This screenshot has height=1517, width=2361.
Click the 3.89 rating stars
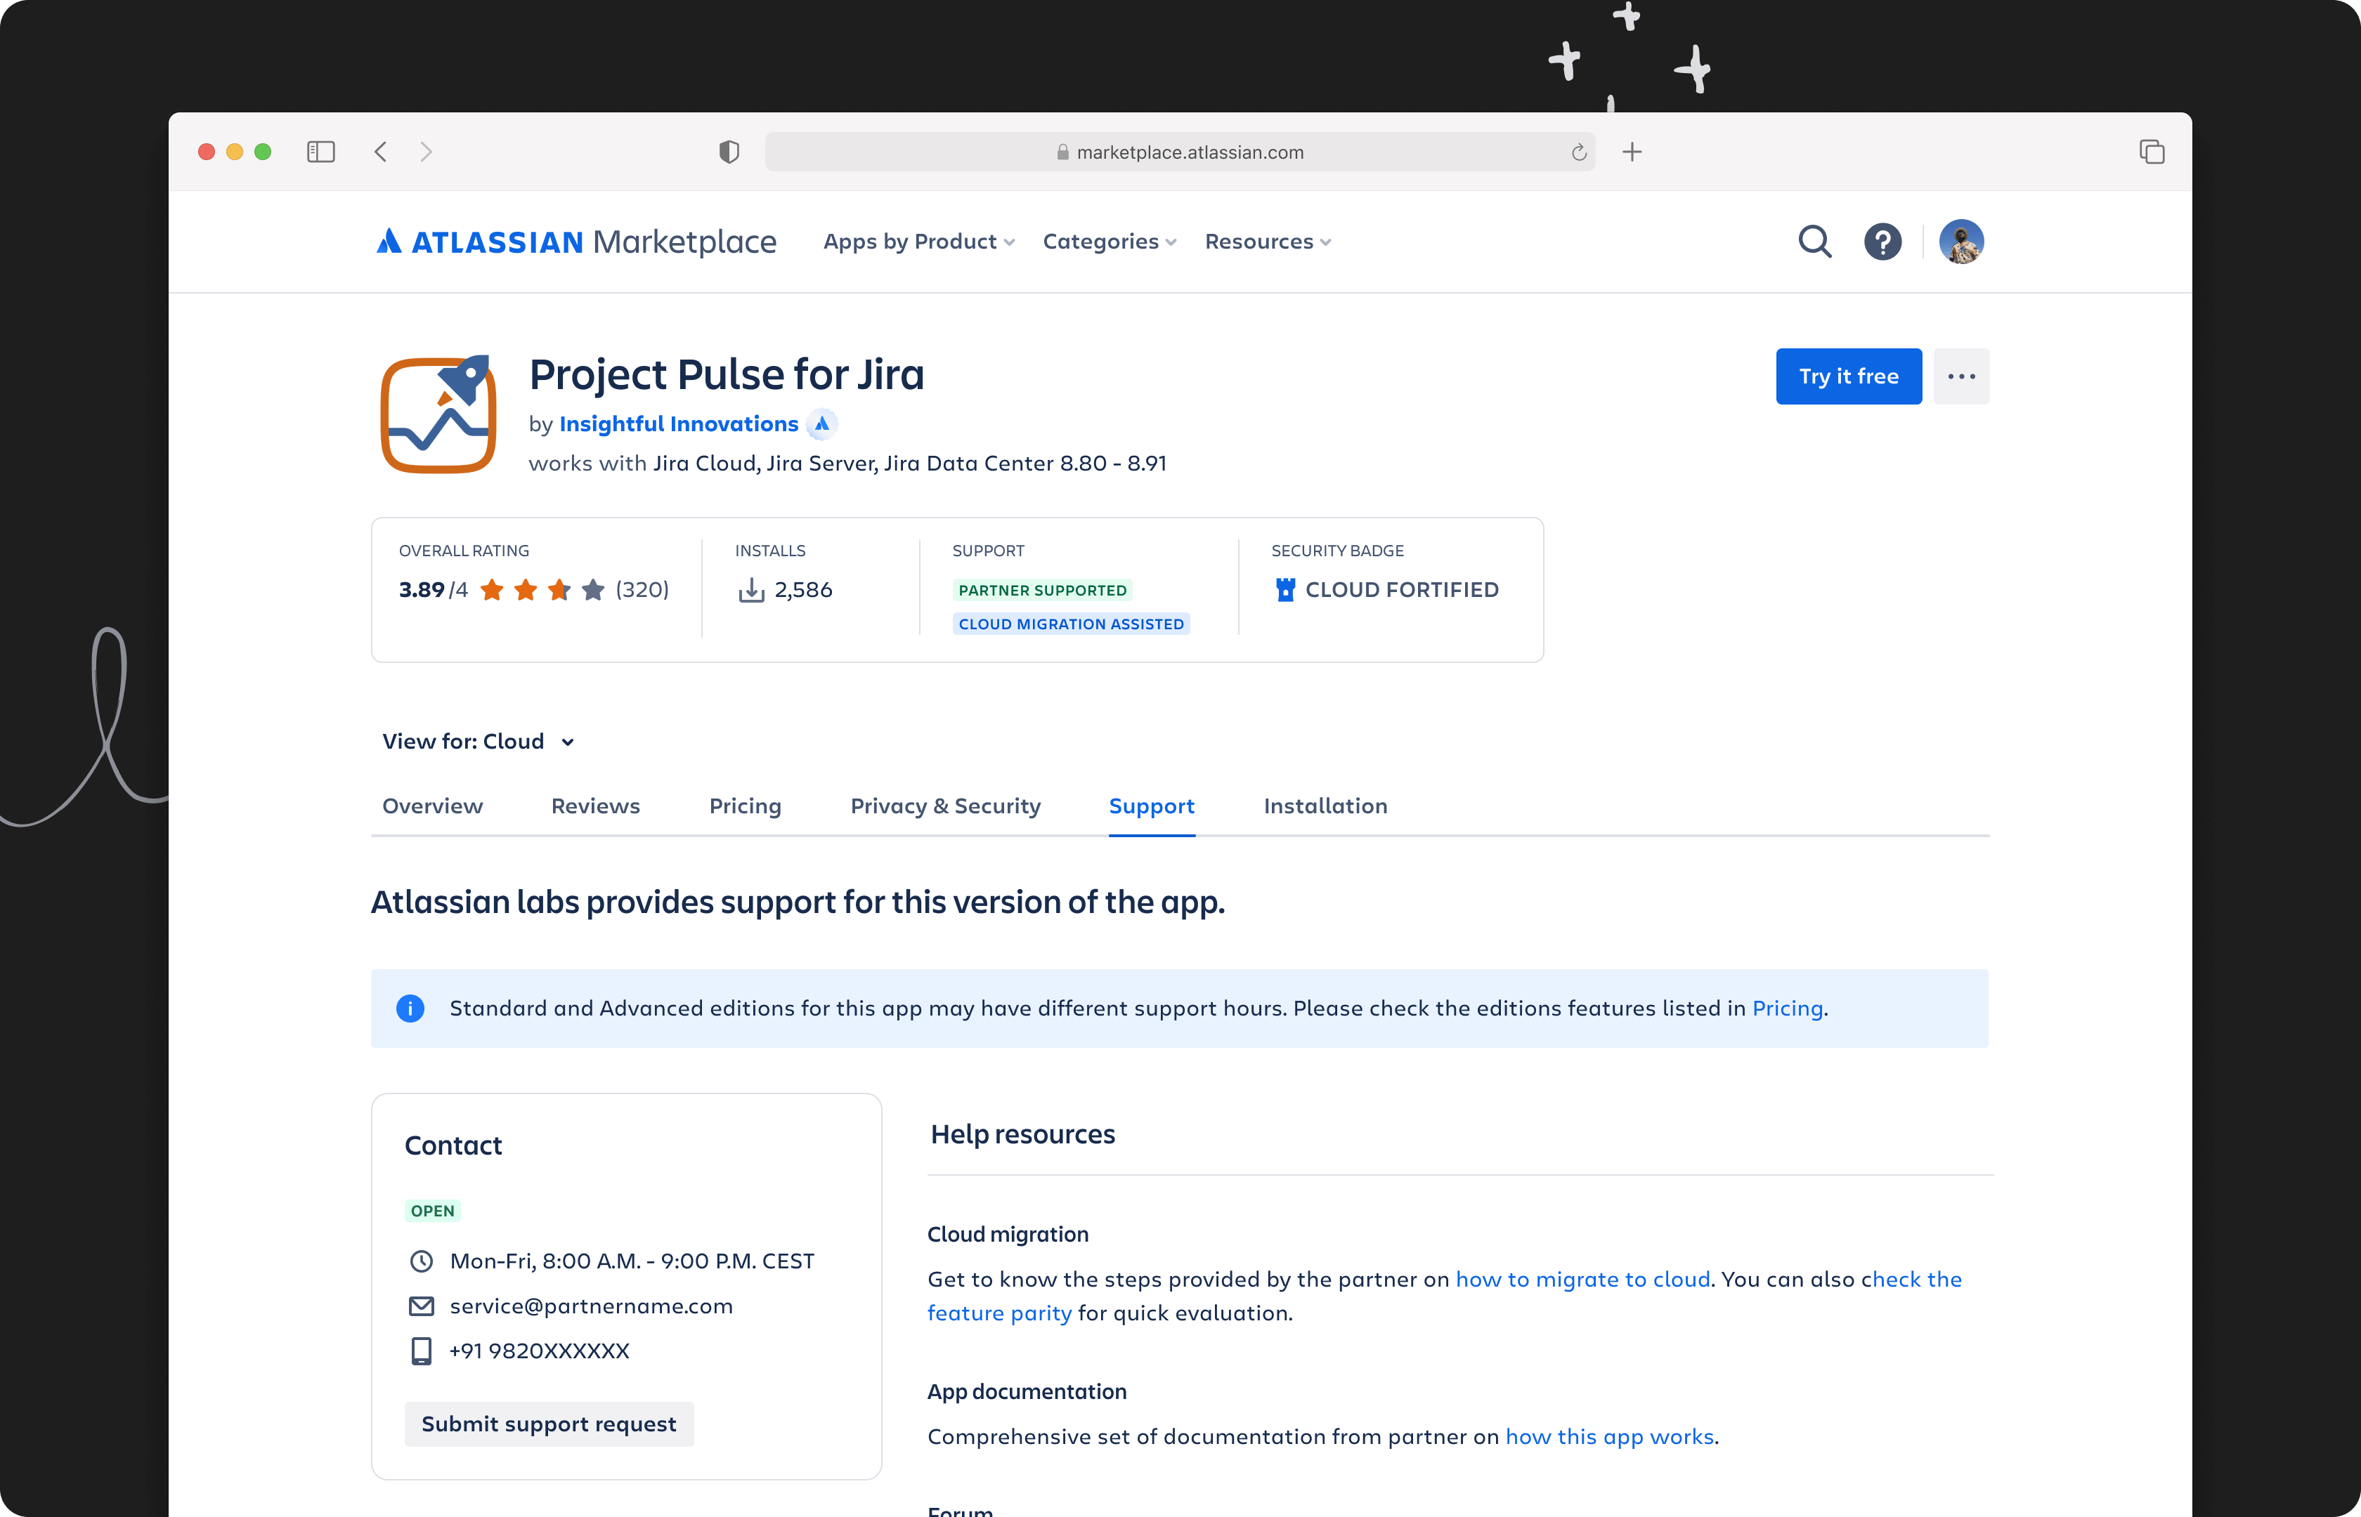coord(542,590)
